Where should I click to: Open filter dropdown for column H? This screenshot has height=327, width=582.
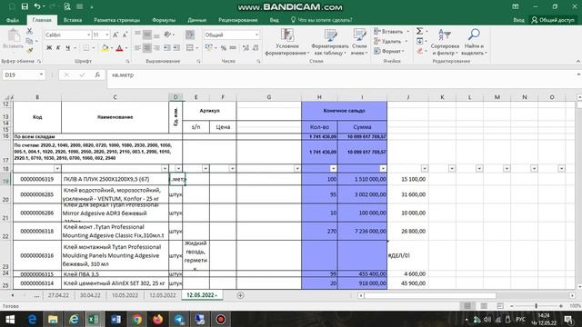coord(334,169)
